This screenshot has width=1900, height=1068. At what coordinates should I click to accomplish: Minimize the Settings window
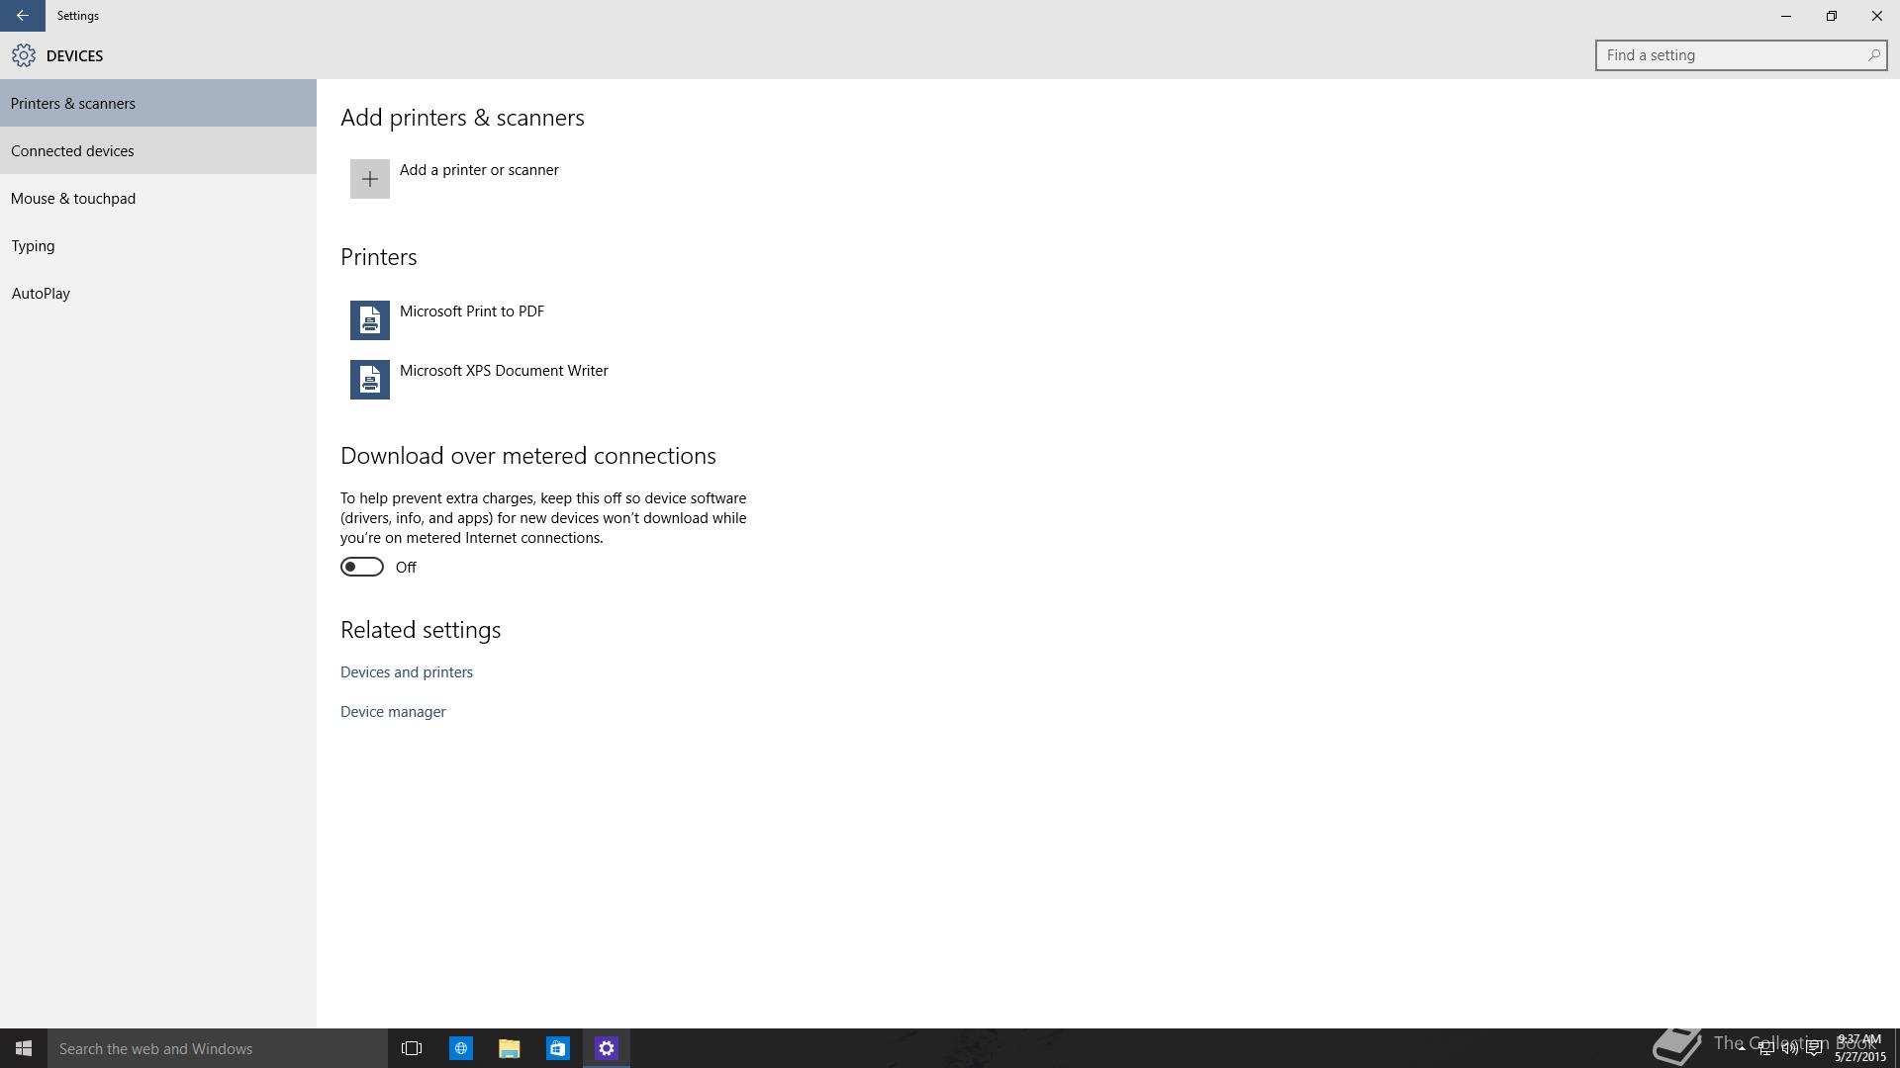point(1786,16)
